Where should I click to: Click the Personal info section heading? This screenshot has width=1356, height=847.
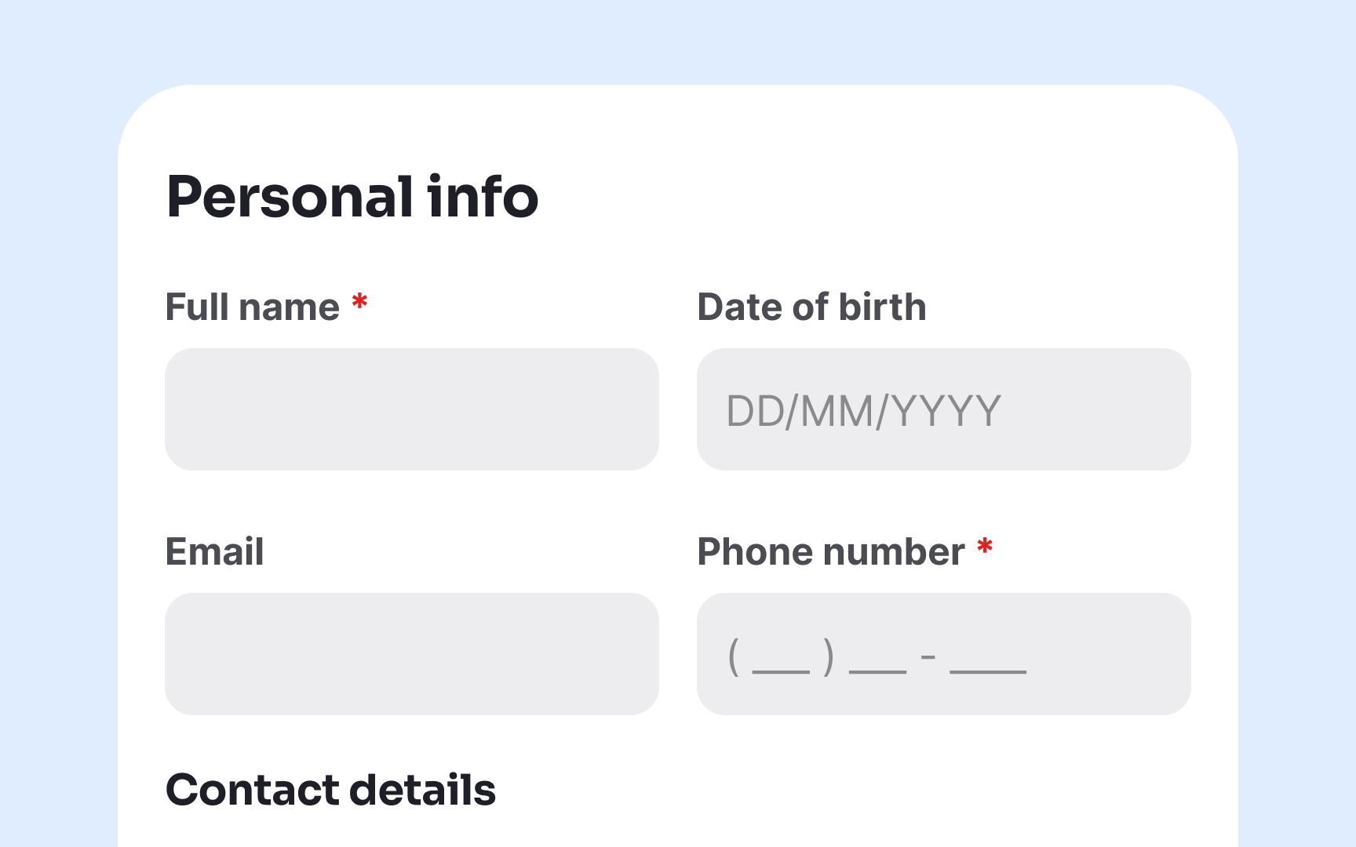(x=352, y=197)
